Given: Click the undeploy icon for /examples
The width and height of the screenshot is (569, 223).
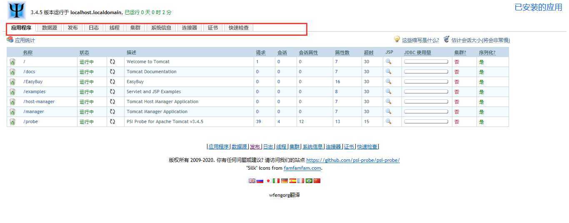Looking at the screenshot, I should tap(12, 92).
